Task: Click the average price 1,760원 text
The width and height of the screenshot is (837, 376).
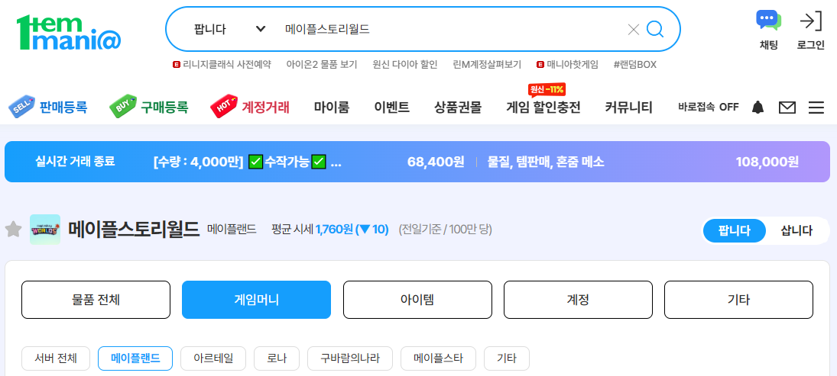Action: [x=334, y=230]
